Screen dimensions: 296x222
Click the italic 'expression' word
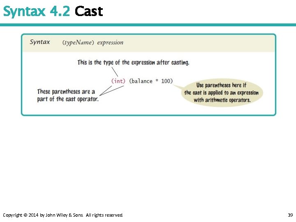[110, 43]
